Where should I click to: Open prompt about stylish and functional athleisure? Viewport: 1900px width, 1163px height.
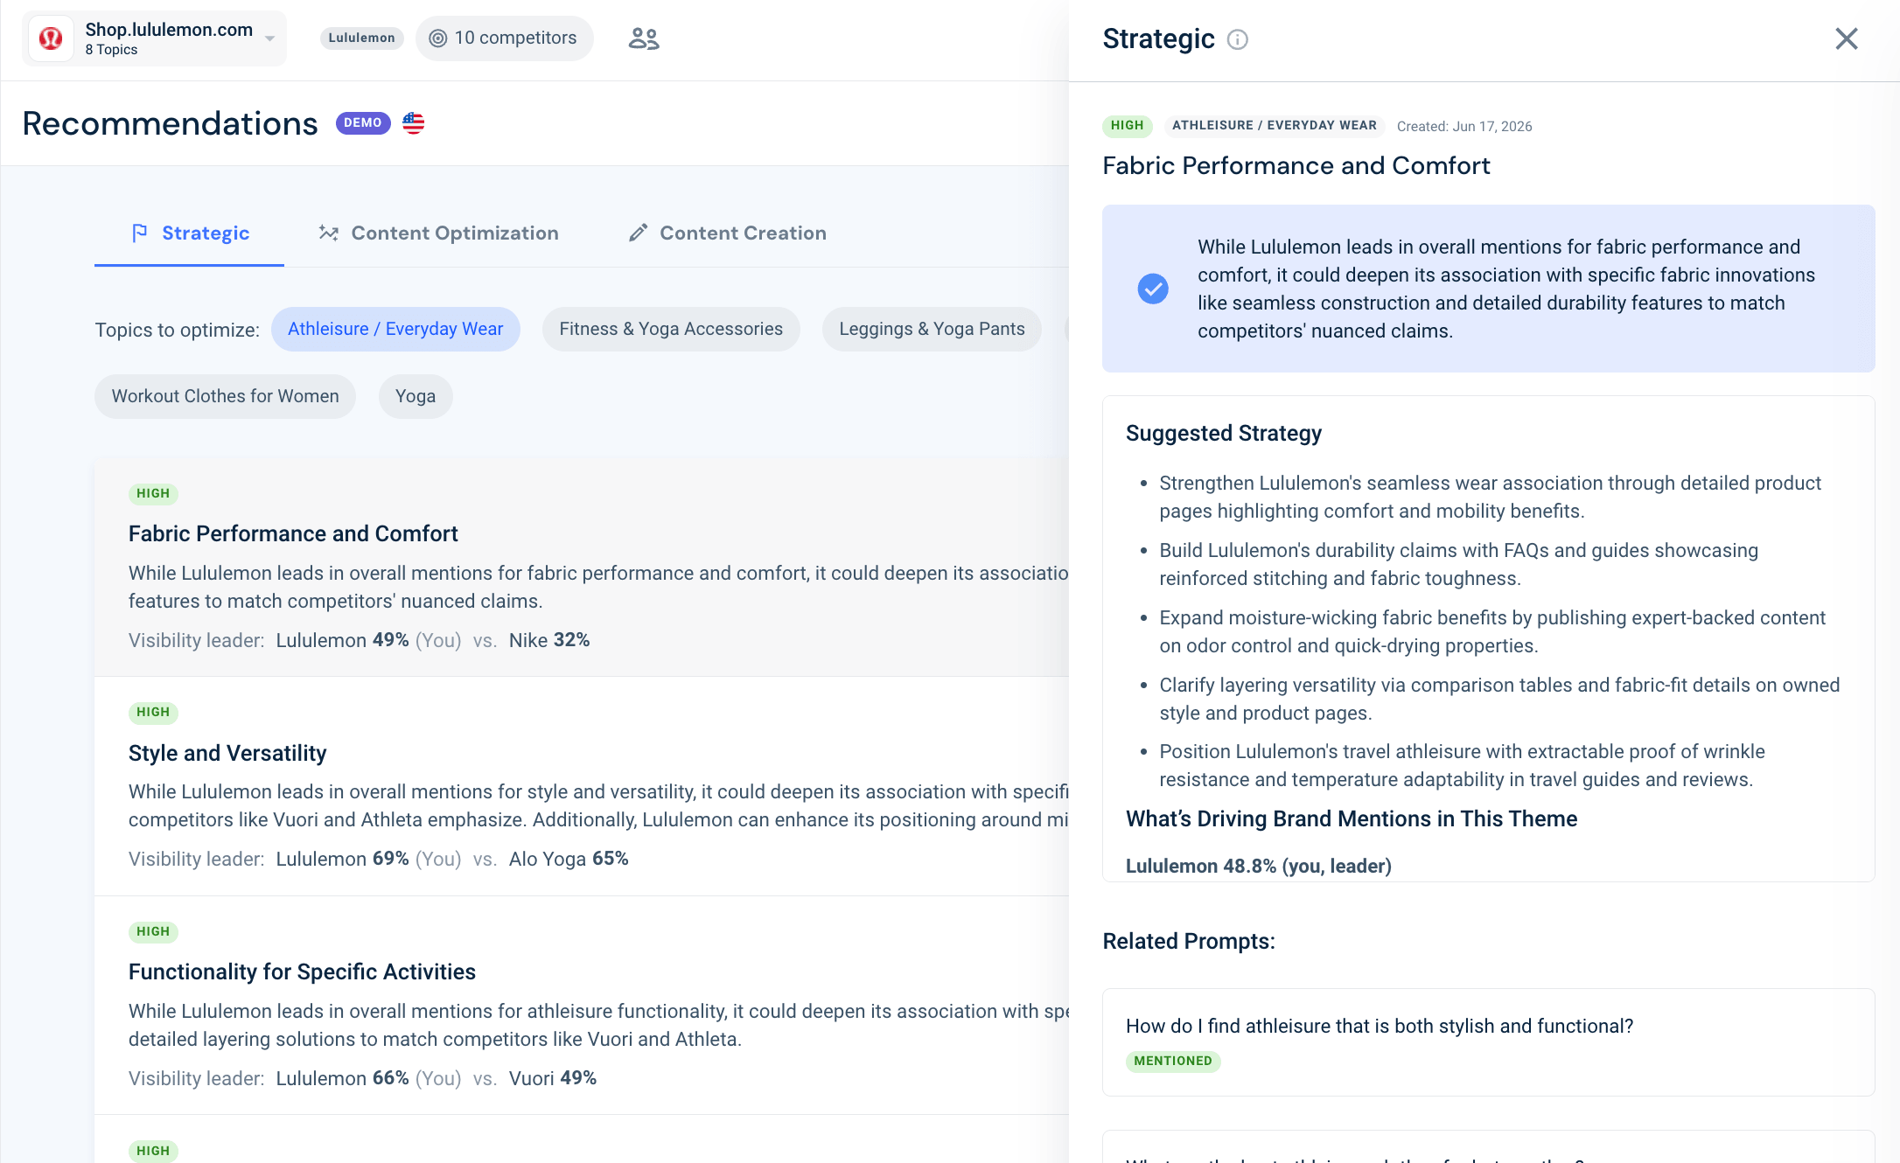(x=1489, y=1042)
